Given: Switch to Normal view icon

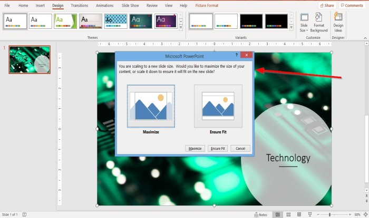Looking at the screenshot, I should 278,214.
